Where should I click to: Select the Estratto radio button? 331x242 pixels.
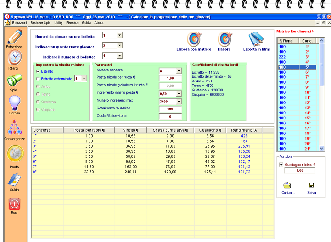click(x=38, y=71)
